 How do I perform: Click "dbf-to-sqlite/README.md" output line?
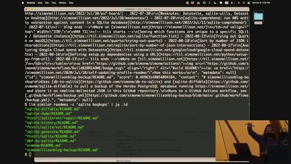(x=50, y=141)
